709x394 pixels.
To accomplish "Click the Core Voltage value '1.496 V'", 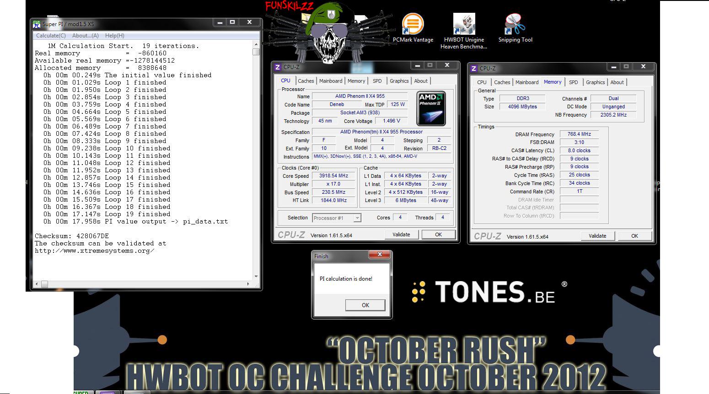I will point(391,121).
